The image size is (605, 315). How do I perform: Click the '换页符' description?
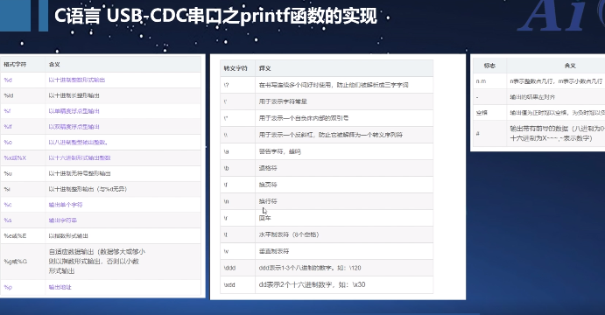tap(268, 185)
